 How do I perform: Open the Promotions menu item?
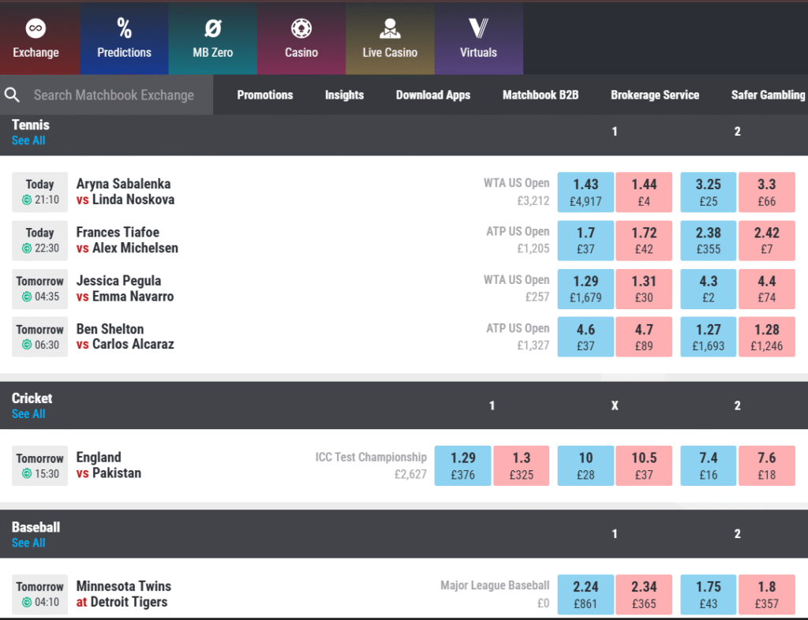[265, 95]
